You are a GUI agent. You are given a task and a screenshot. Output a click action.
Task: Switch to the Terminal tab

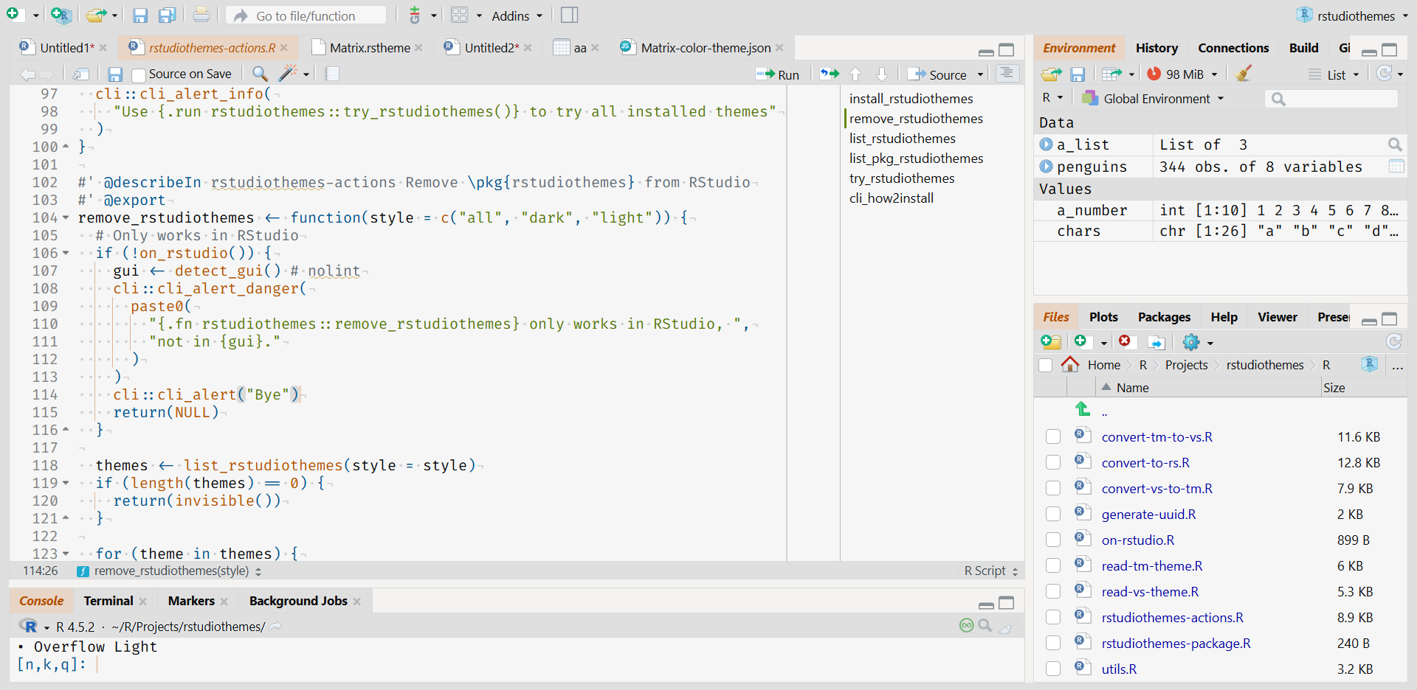coord(108,601)
